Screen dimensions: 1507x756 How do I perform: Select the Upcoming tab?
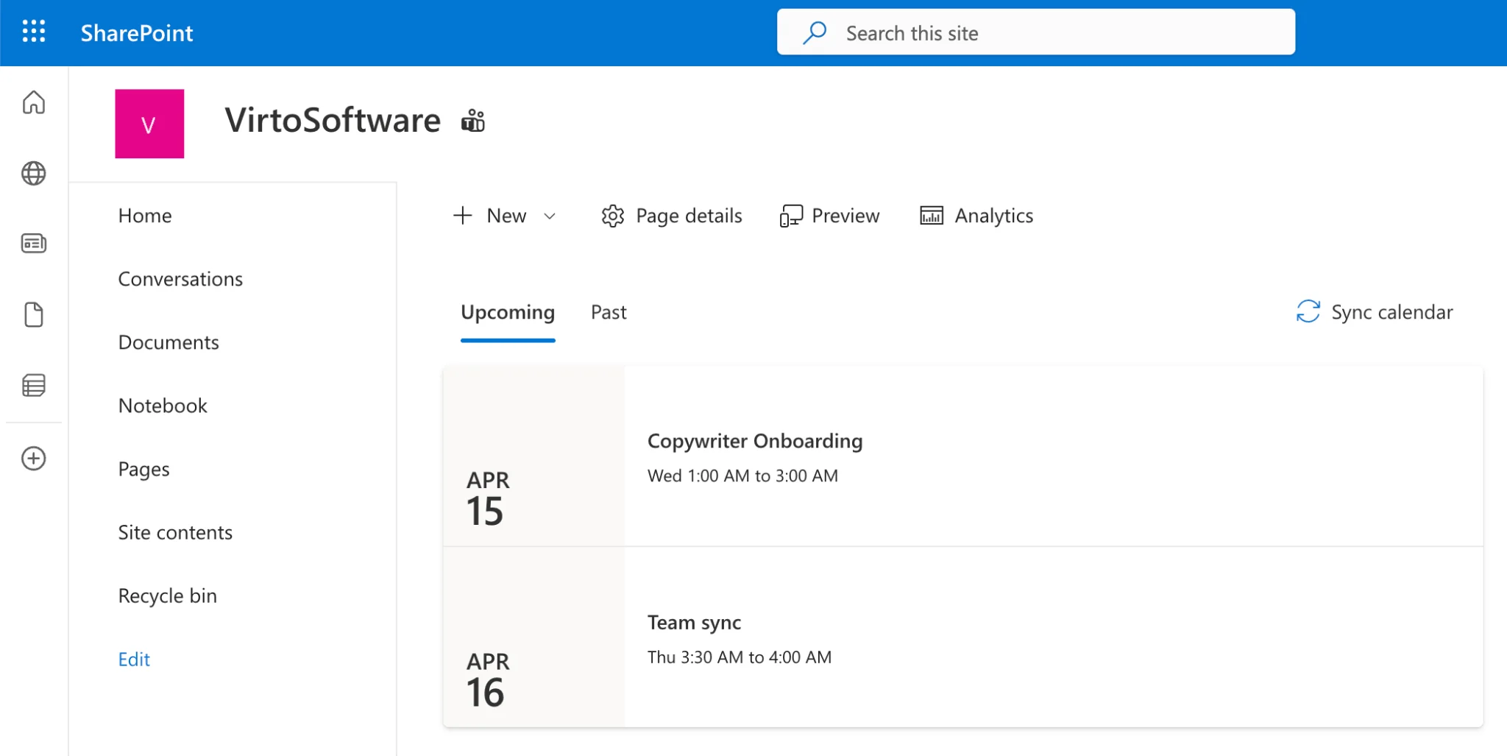pyautogui.click(x=508, y=313)
